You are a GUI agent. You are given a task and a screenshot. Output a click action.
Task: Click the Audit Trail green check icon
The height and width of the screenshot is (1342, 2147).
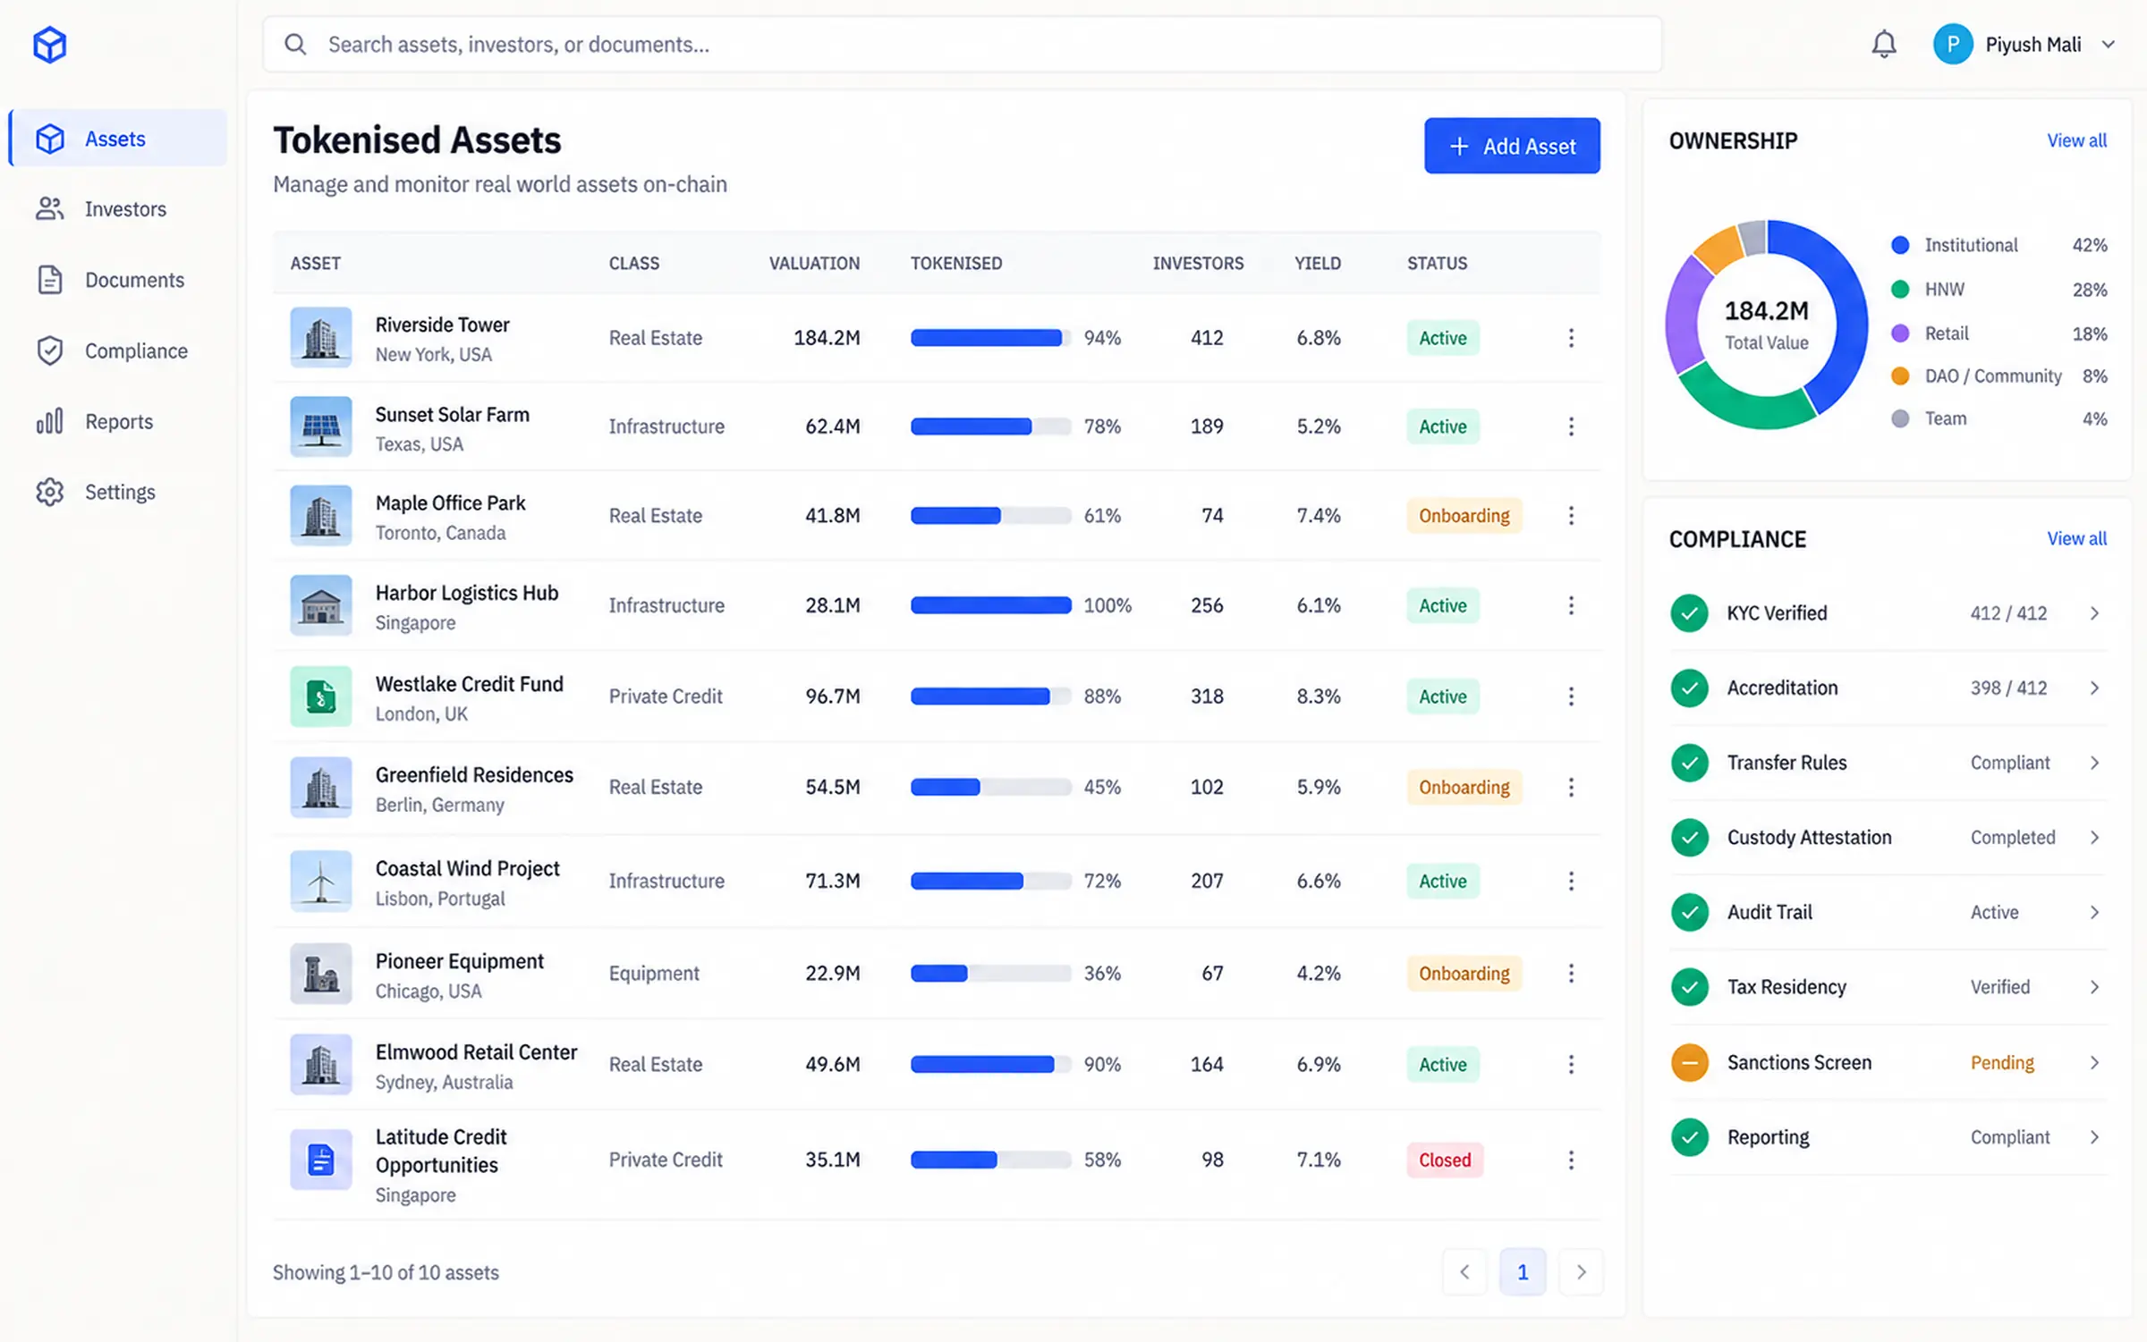point(1689,912)
